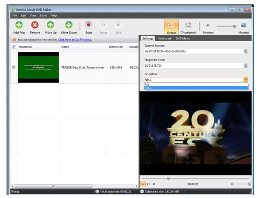261x198 pixels.
Task: Switch to the Advanced tab
Action: click(164, 38)
